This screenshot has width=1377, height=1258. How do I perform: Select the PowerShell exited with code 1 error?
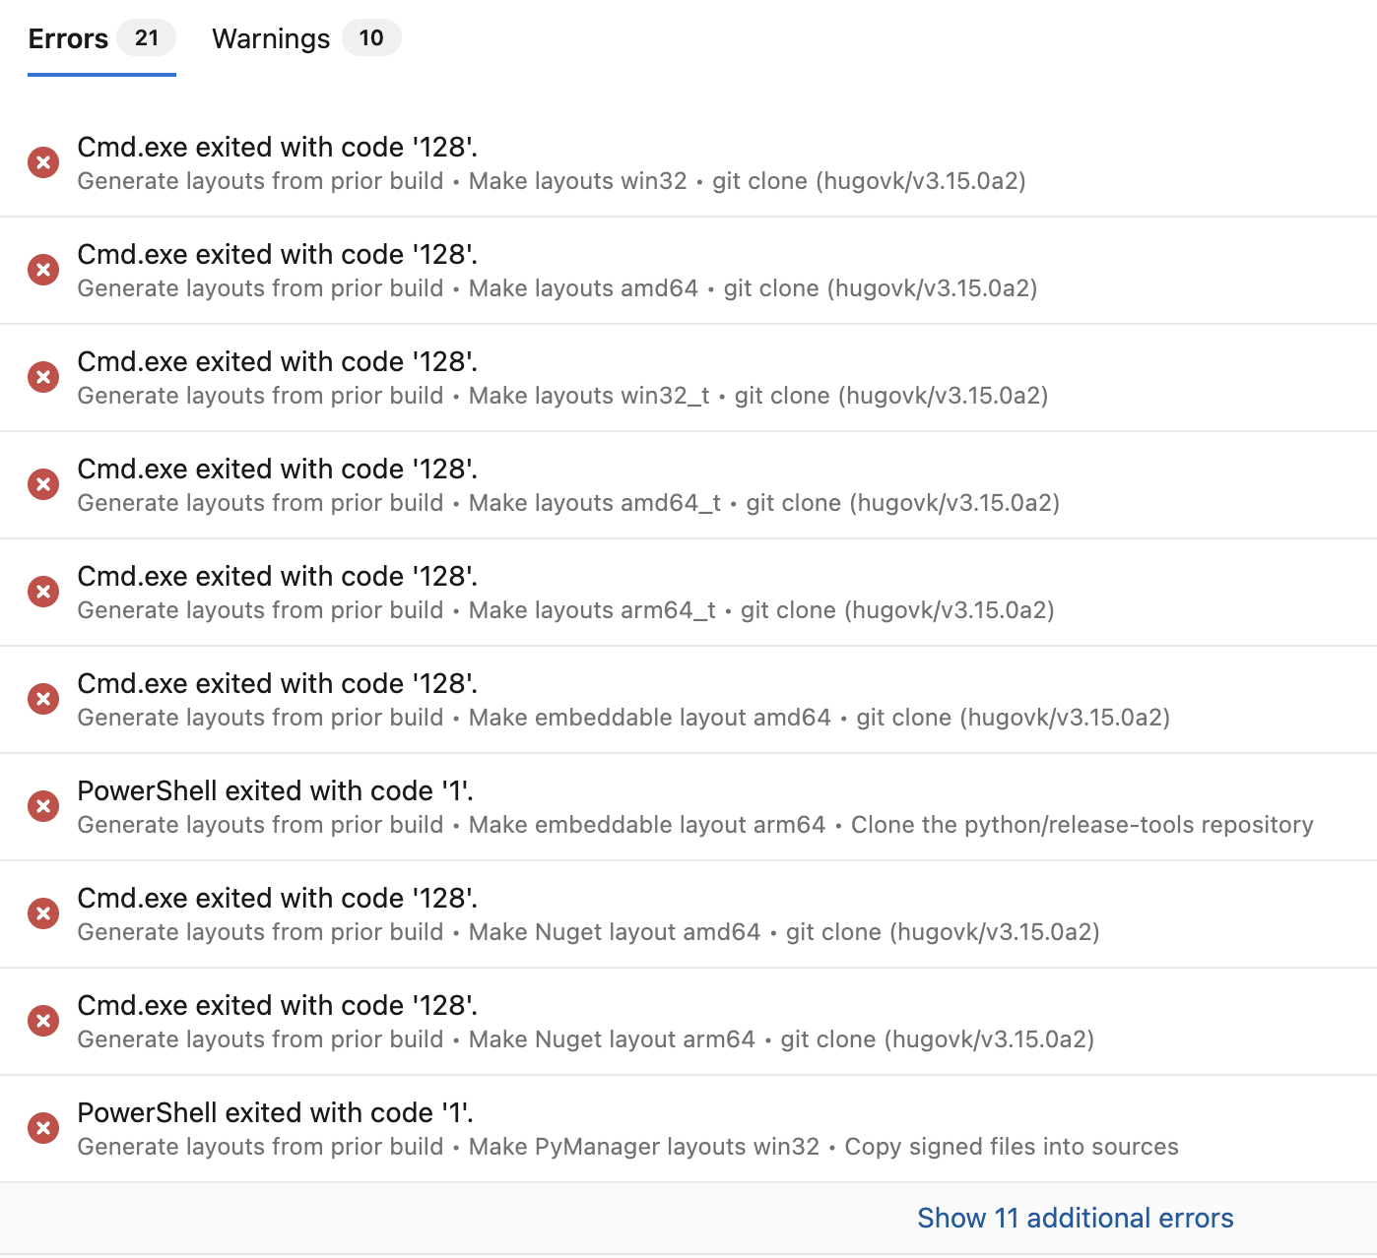point(276,790)
